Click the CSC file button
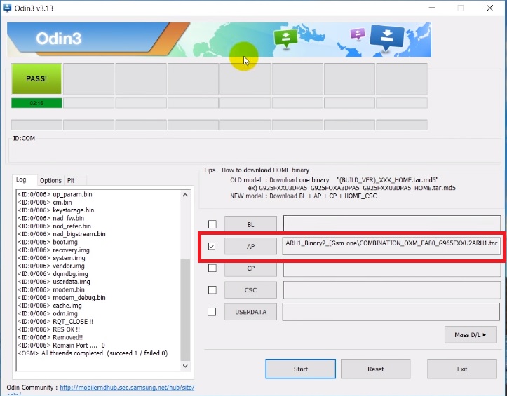 tap(250, 290)
